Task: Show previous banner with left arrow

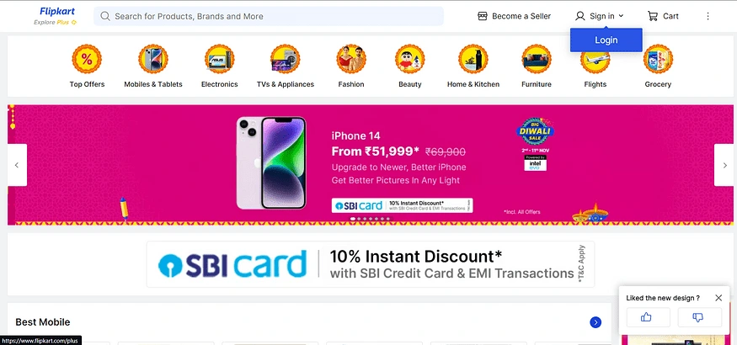Action: (17, 165)
